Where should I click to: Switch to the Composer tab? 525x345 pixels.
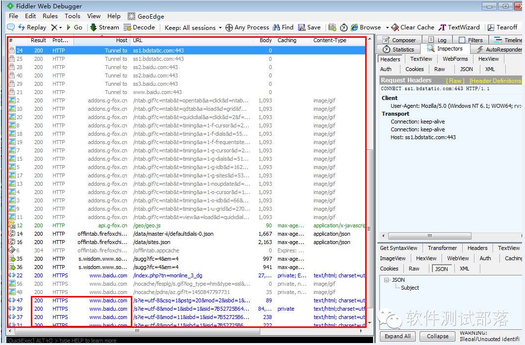point(399,40)
